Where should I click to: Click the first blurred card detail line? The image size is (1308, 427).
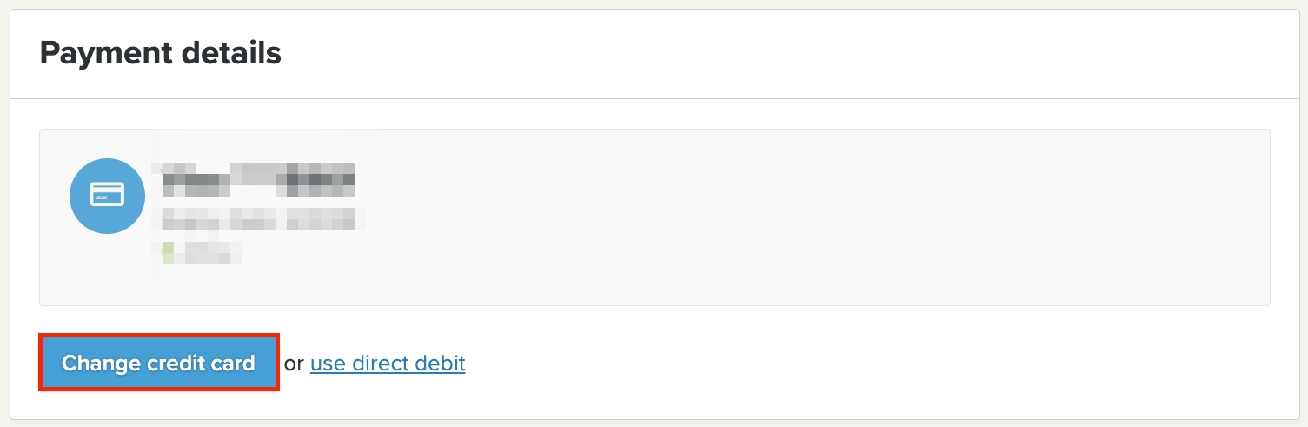[259, 168]
